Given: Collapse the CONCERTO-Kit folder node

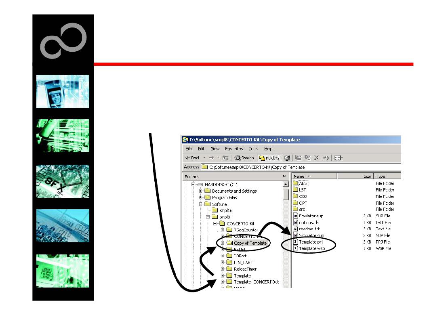Looking at the screenshot, I should point(215,223).
